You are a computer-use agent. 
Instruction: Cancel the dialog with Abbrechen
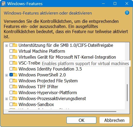(x=114, y=120)
